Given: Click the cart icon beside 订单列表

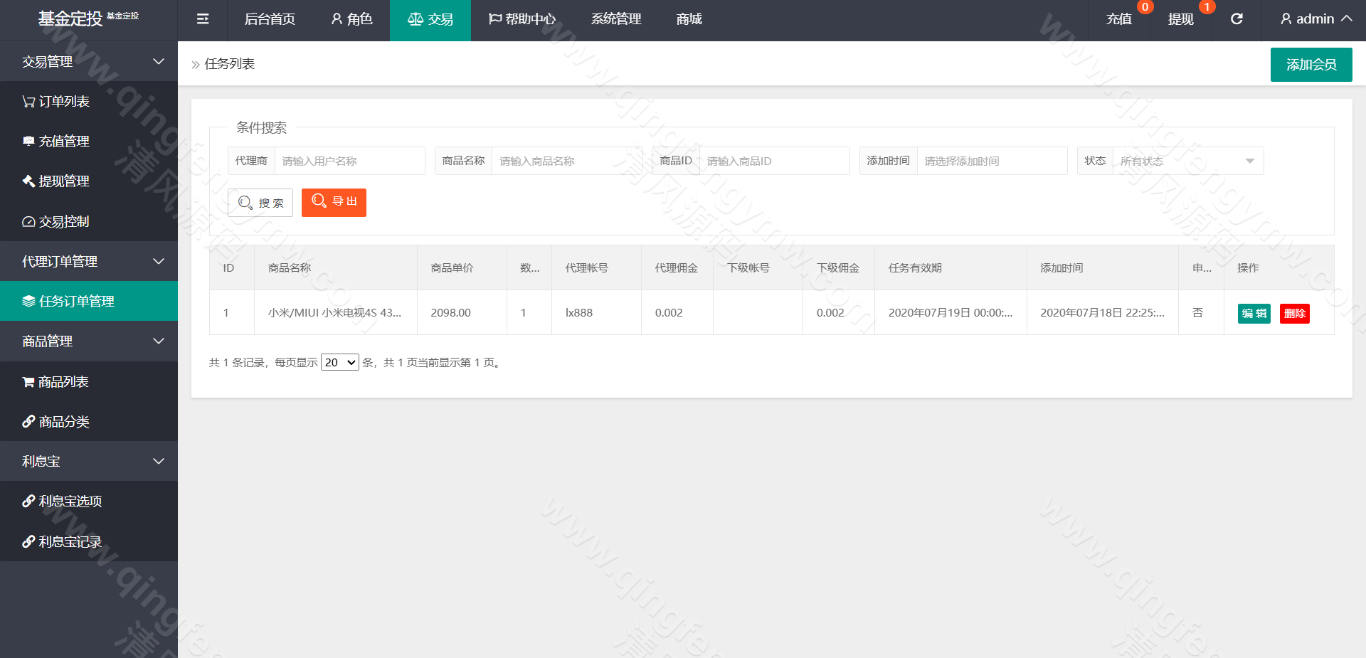Looking at the screenshot, I should 28,101.
